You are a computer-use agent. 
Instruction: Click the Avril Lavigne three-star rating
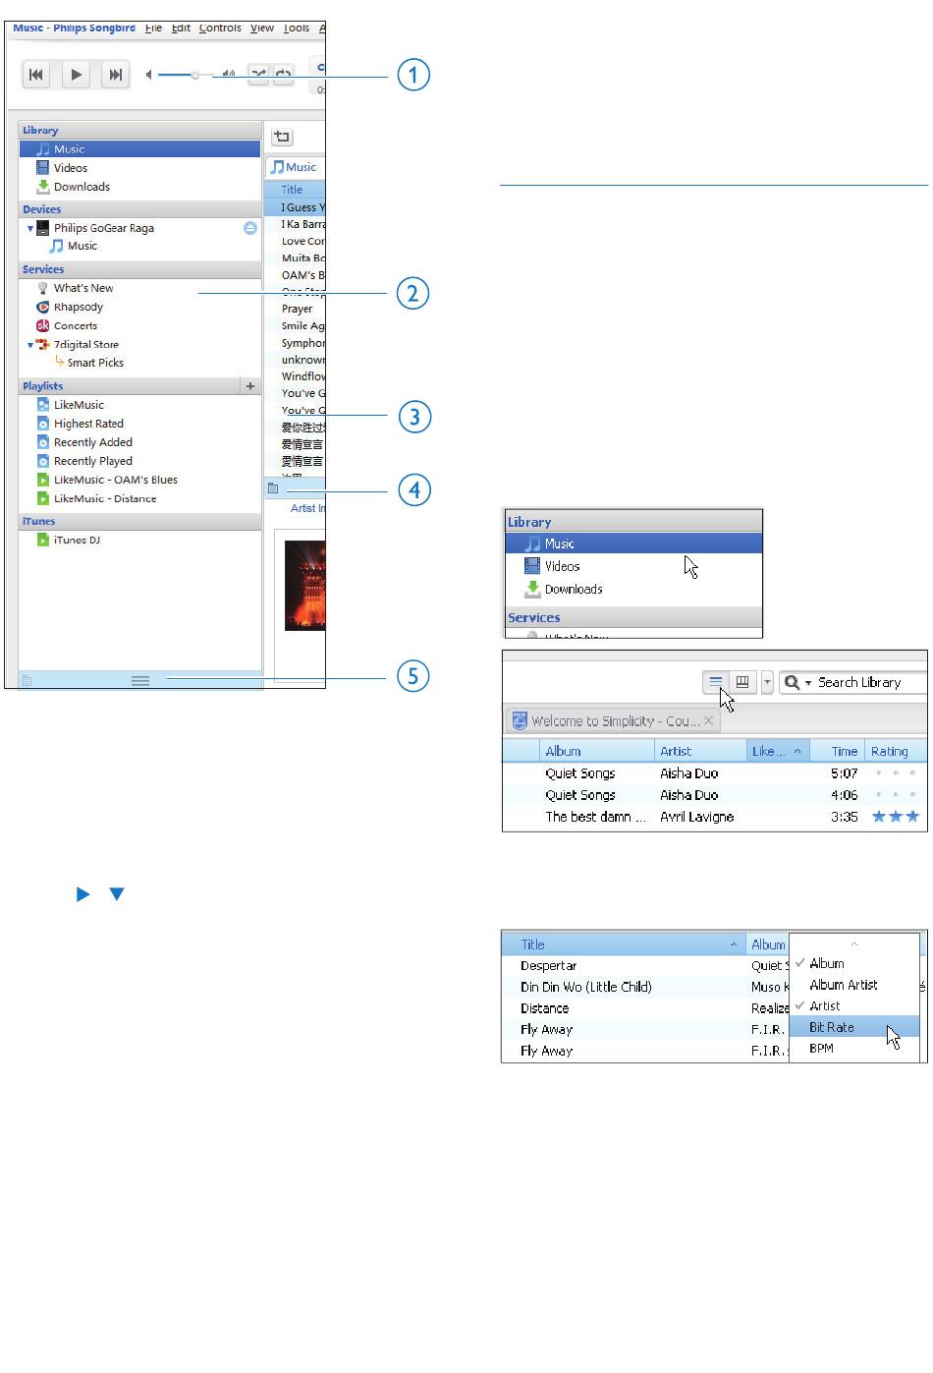pos(896,817)
